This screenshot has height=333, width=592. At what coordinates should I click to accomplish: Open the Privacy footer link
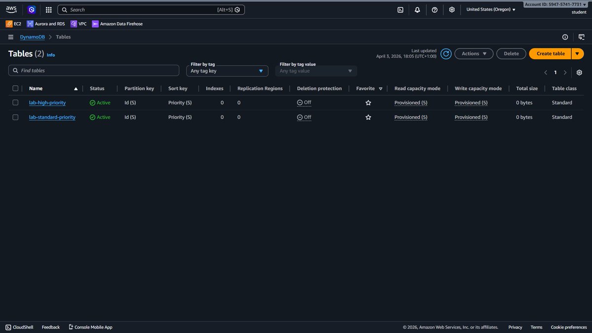coord(515,327)
